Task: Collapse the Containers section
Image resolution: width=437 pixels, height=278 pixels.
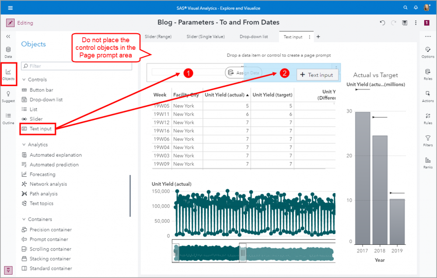Action: (24, 220)
